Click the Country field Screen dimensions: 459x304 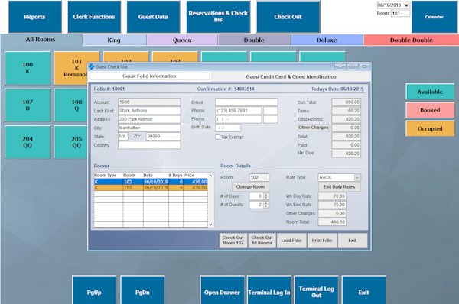(149, 145)
